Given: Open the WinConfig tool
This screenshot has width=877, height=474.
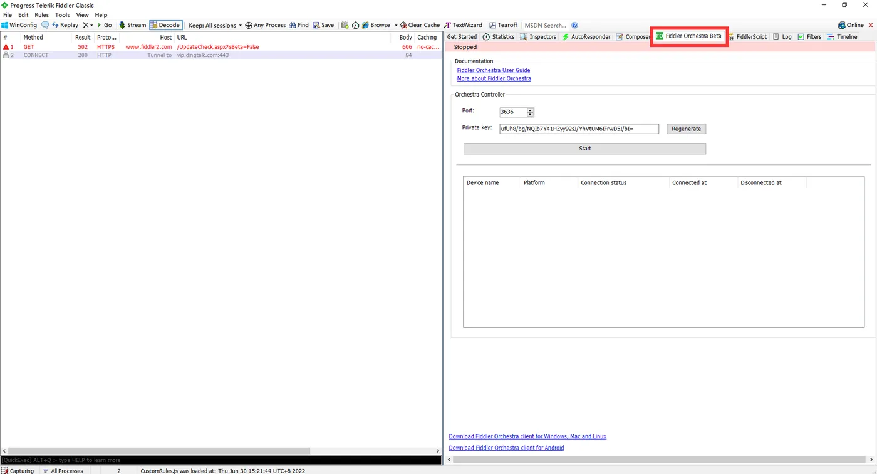Looking at the screenshot, I should pyautogui.click(x=19, y=25).
